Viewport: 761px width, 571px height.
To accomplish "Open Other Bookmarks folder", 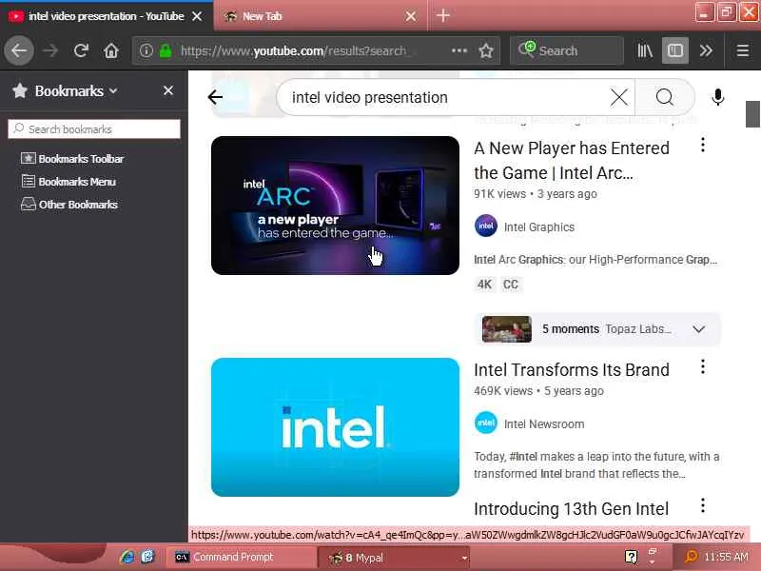I will (x=69, y=205).
